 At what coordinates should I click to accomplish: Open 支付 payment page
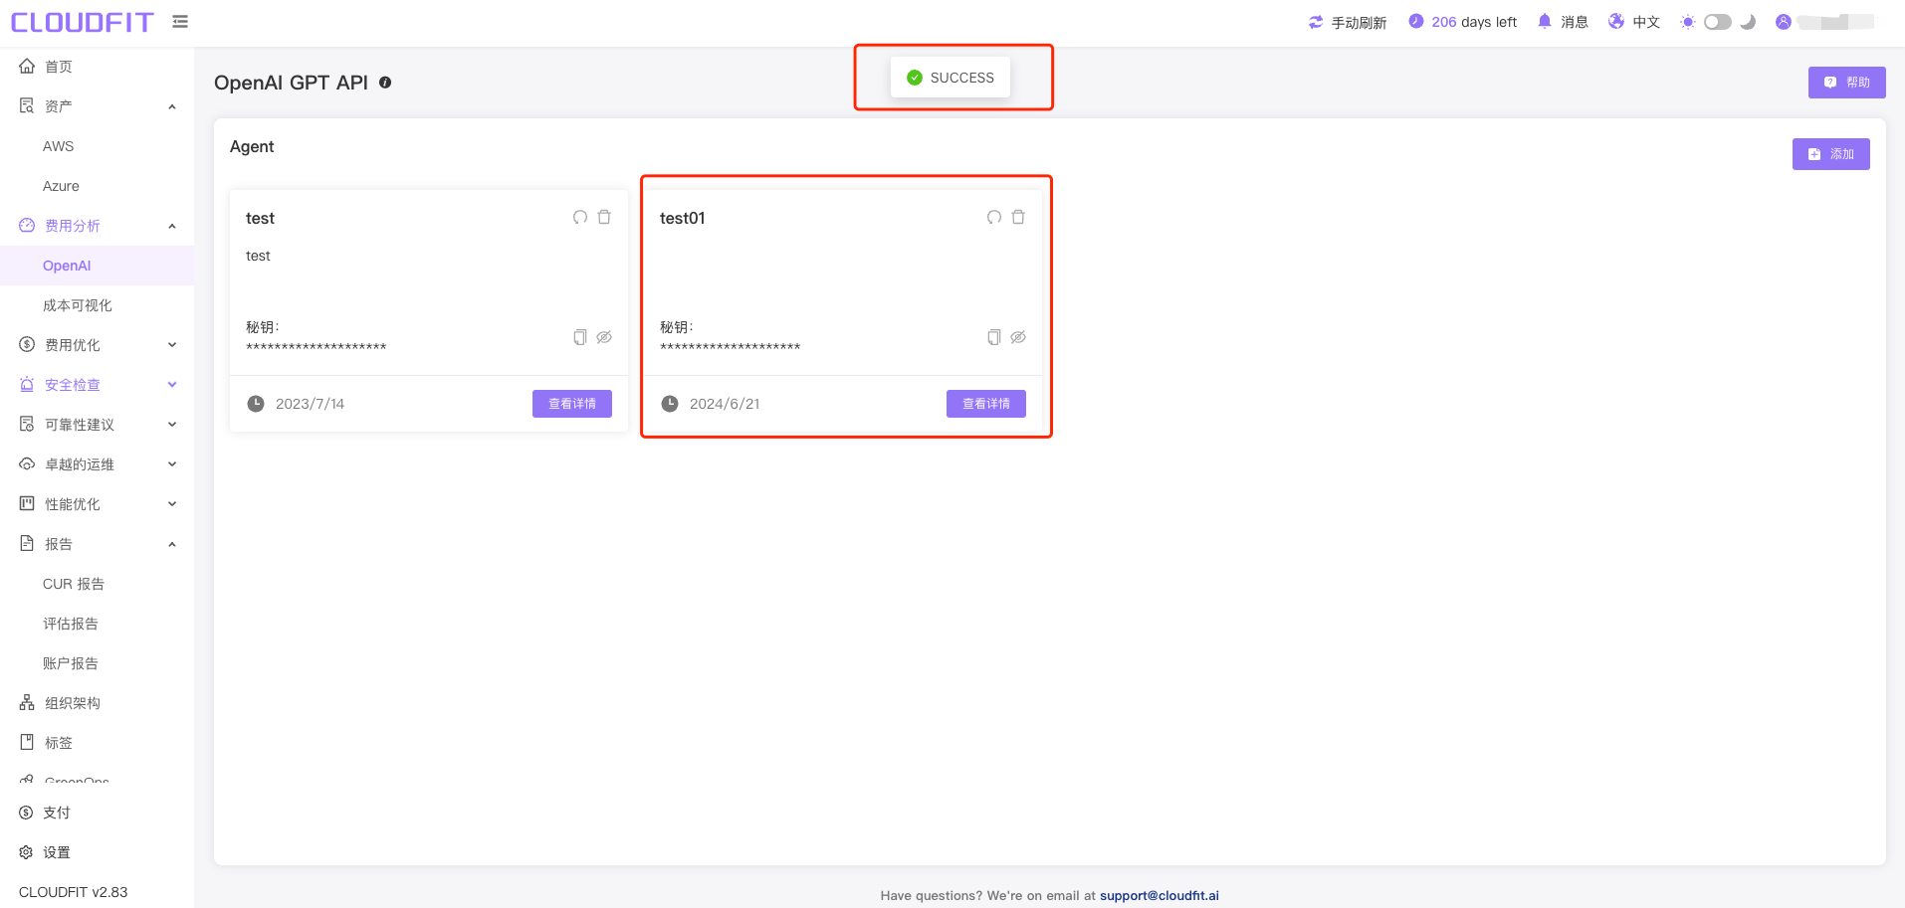tap(97, 813)
